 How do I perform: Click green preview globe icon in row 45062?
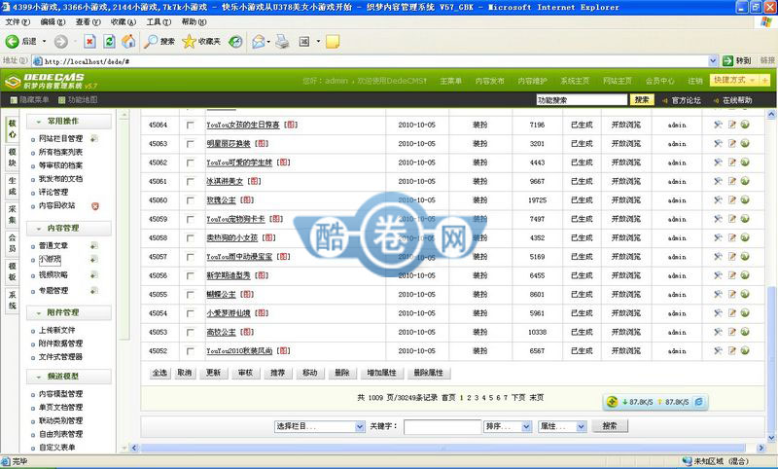coord(745,162)
